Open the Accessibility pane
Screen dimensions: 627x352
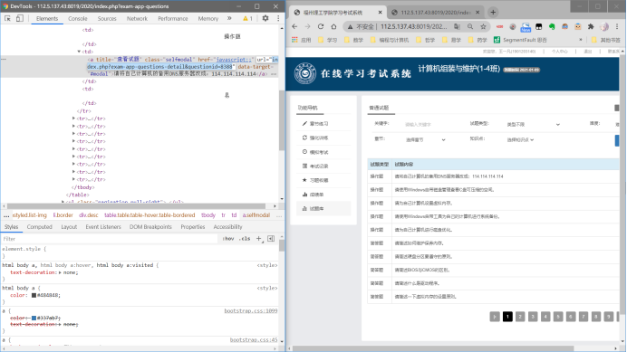click(x=227, y=226)
